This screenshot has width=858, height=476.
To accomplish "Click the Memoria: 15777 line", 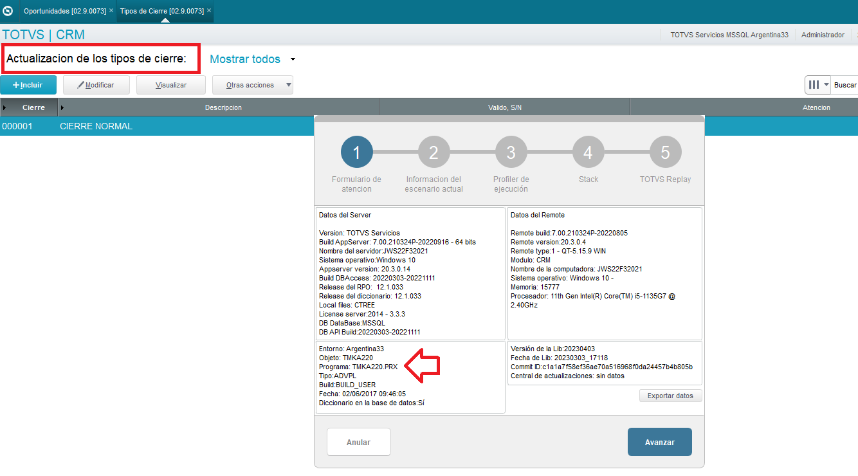I will pyautogui.click(x=534, y=287).
